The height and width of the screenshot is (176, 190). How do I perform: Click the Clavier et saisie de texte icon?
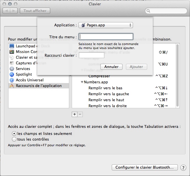click(12, 58)
